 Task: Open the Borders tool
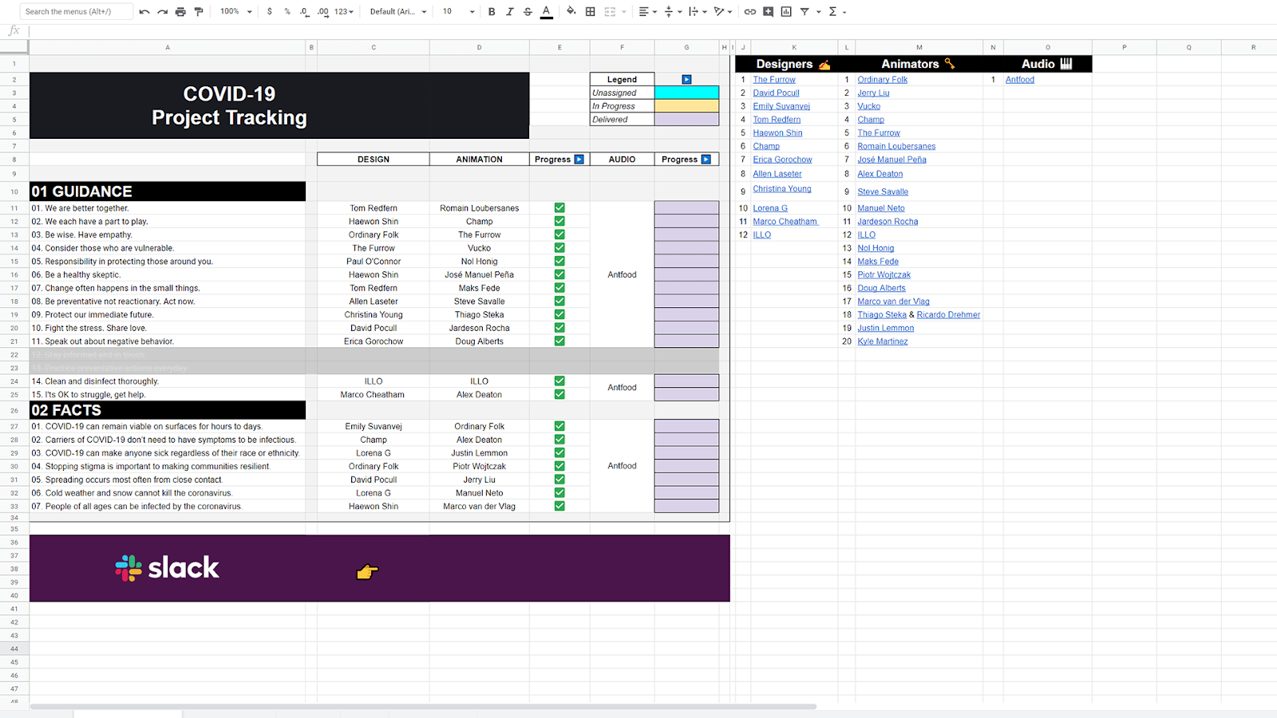pos(591,12)
